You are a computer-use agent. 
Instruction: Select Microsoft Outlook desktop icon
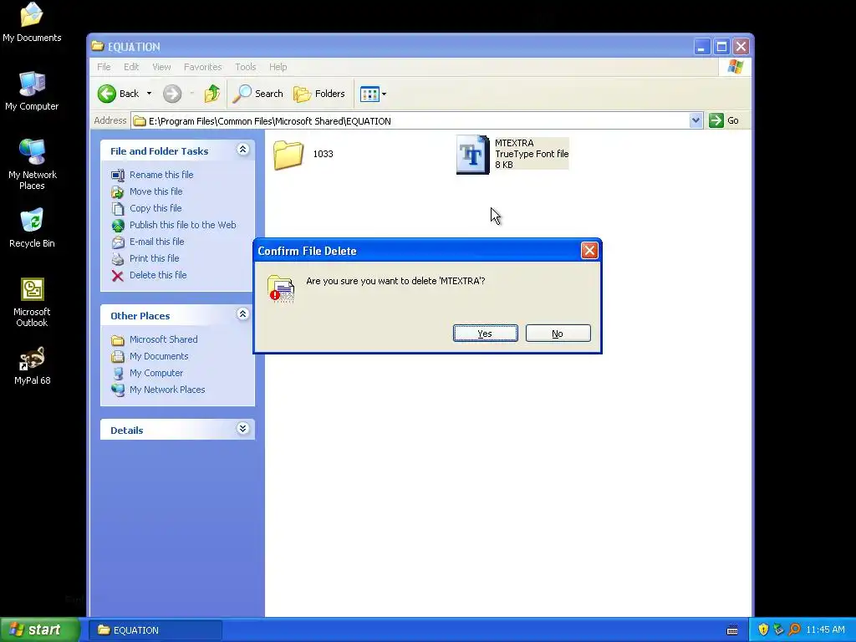pyautogui.click(x=32, y=303)
